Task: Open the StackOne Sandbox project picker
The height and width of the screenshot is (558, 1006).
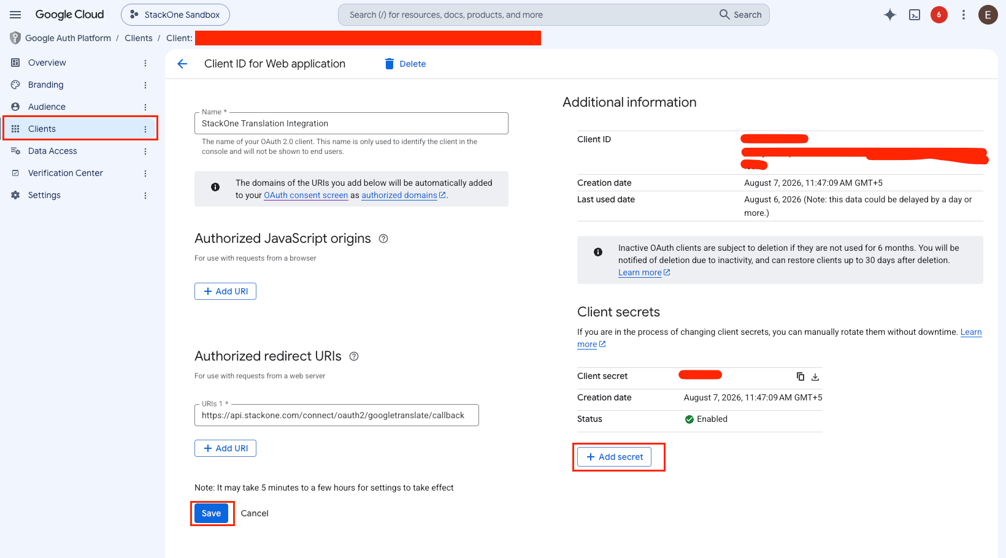Action: 175,15
